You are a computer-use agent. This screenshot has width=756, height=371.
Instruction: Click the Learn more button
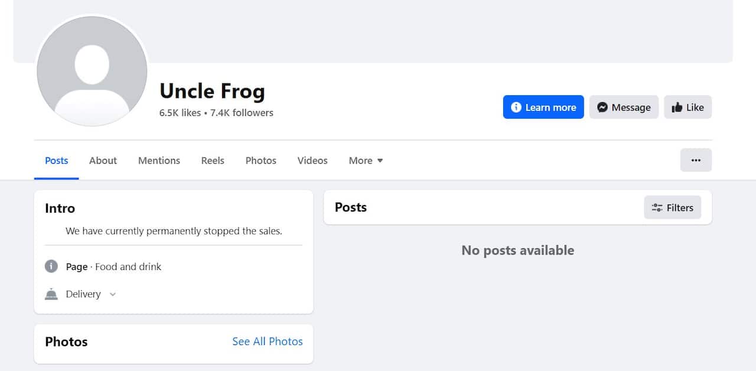[x=543, y=107]
